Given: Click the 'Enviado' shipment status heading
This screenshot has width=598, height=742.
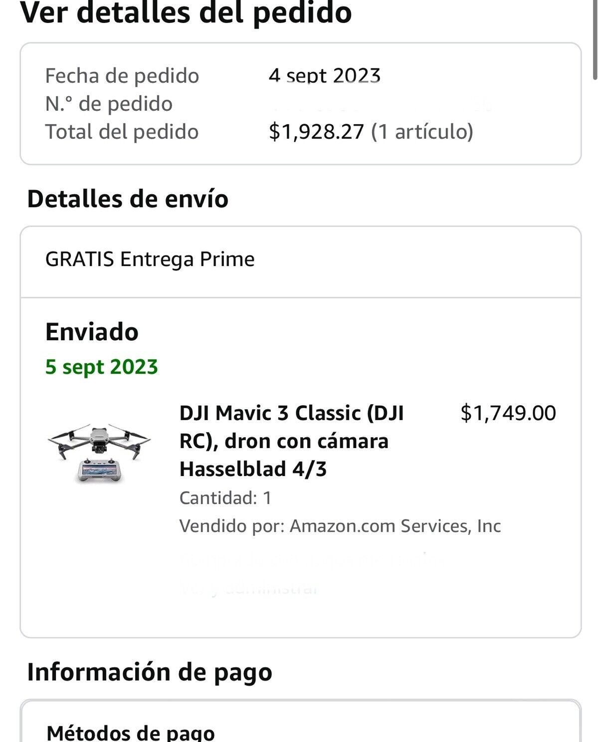Looking at the screenshot, I should coord(92,332).
